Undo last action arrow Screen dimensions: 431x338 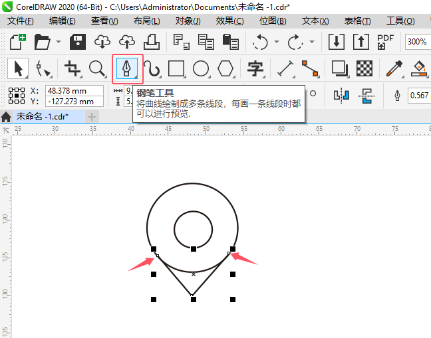coord(260,42)
